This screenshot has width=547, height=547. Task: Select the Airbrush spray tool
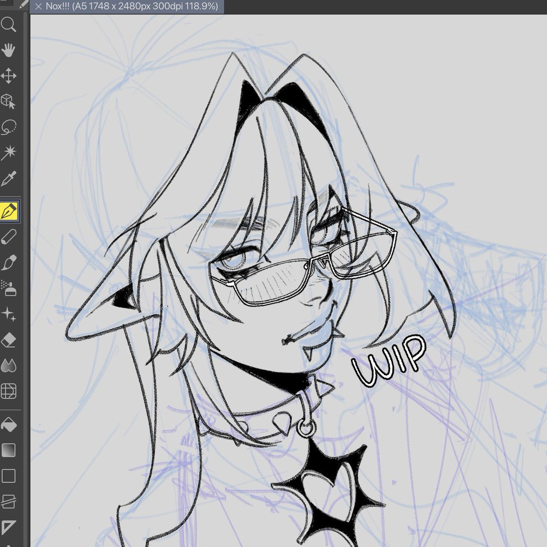pyautogui.click(x=9, y=288)
